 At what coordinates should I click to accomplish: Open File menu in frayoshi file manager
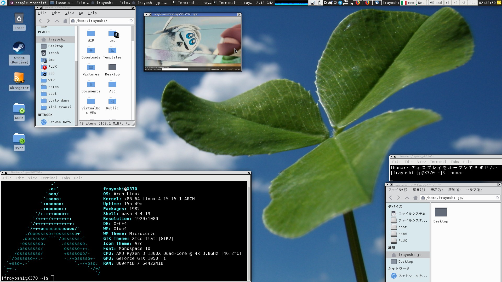coord(42,13)
